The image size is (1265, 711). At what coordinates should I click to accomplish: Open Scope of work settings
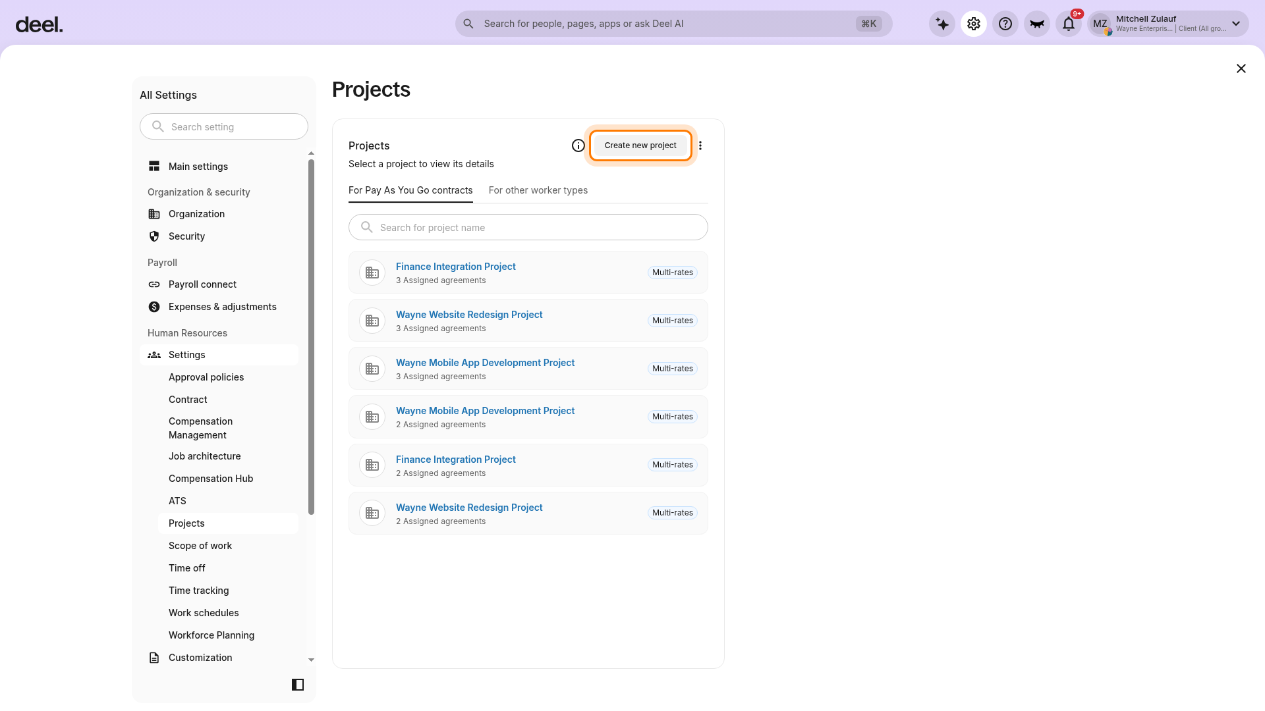200,546
